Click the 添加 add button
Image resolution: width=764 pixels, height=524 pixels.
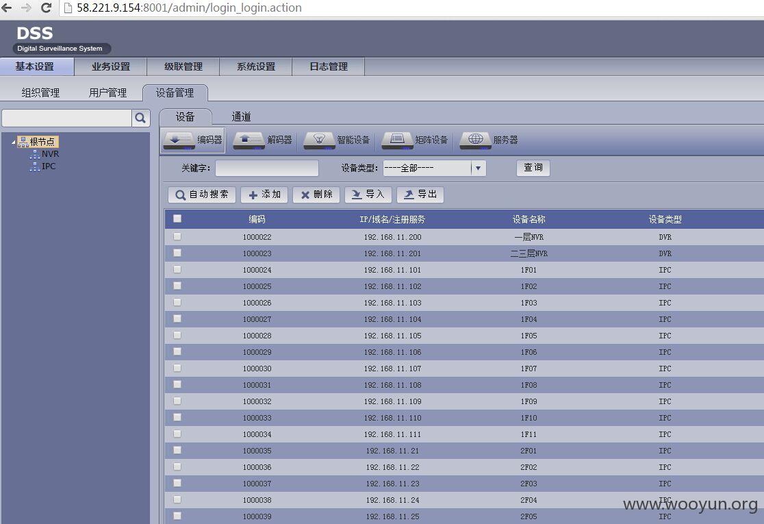pos(264,195)
